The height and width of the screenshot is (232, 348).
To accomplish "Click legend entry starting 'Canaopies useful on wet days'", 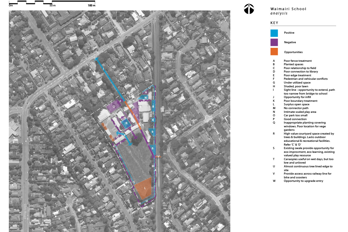I will click(x=309, y=161).
